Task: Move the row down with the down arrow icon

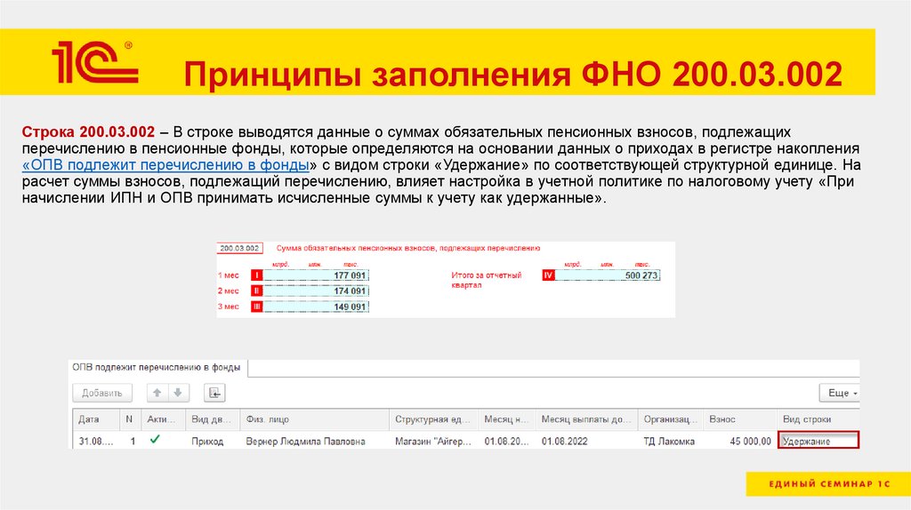Action: point(178,393)
